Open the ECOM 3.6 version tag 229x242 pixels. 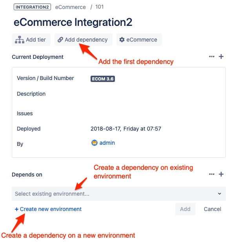[x=103, y=79]
